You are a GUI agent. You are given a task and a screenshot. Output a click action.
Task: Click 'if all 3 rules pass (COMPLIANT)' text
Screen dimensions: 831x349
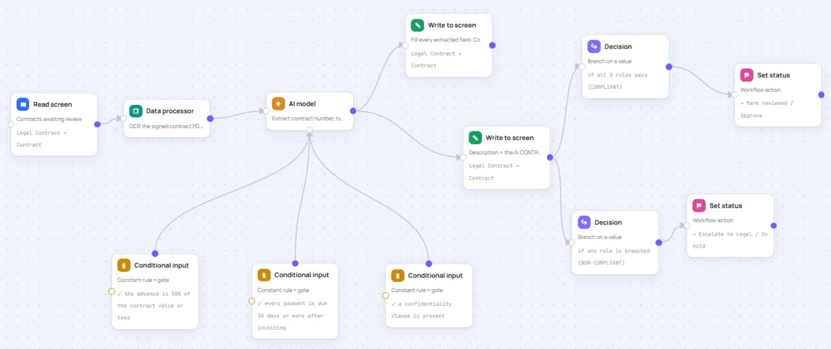tap(617, 81)
